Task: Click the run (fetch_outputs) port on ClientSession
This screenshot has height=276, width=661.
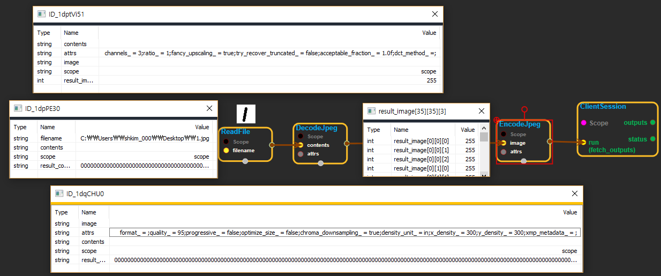Action: [583, 142]
